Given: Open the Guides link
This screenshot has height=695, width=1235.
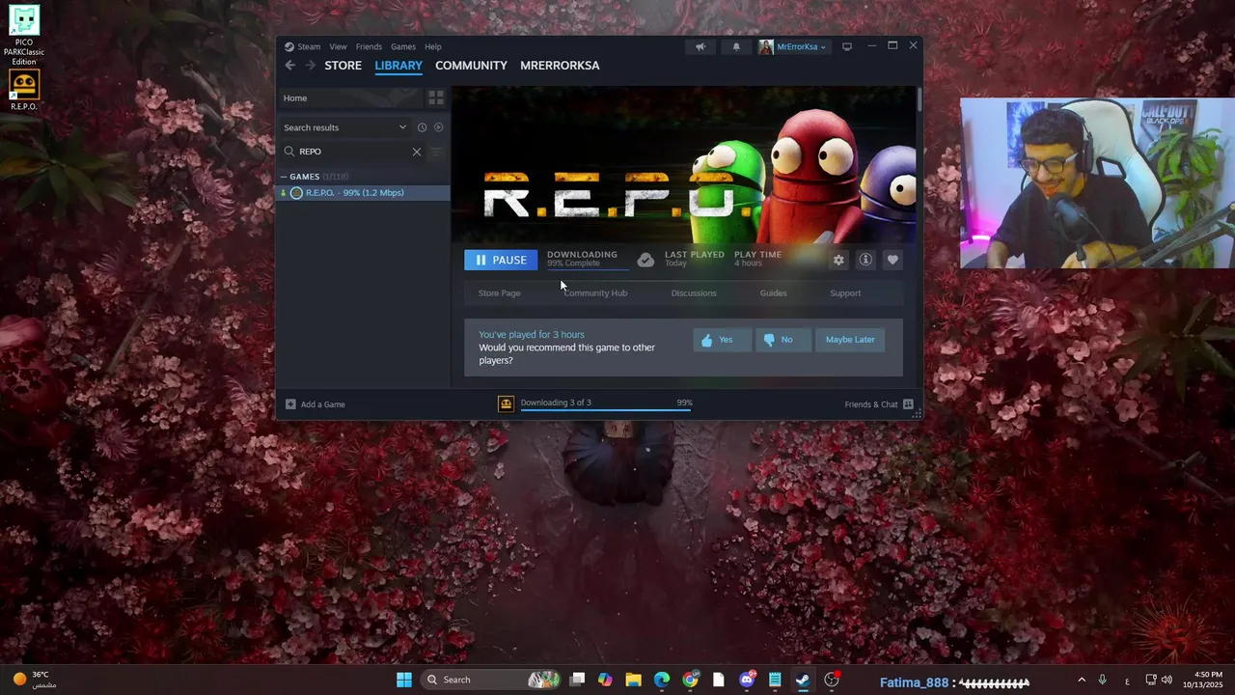Looking at the screenshot, I should point(773,293).
